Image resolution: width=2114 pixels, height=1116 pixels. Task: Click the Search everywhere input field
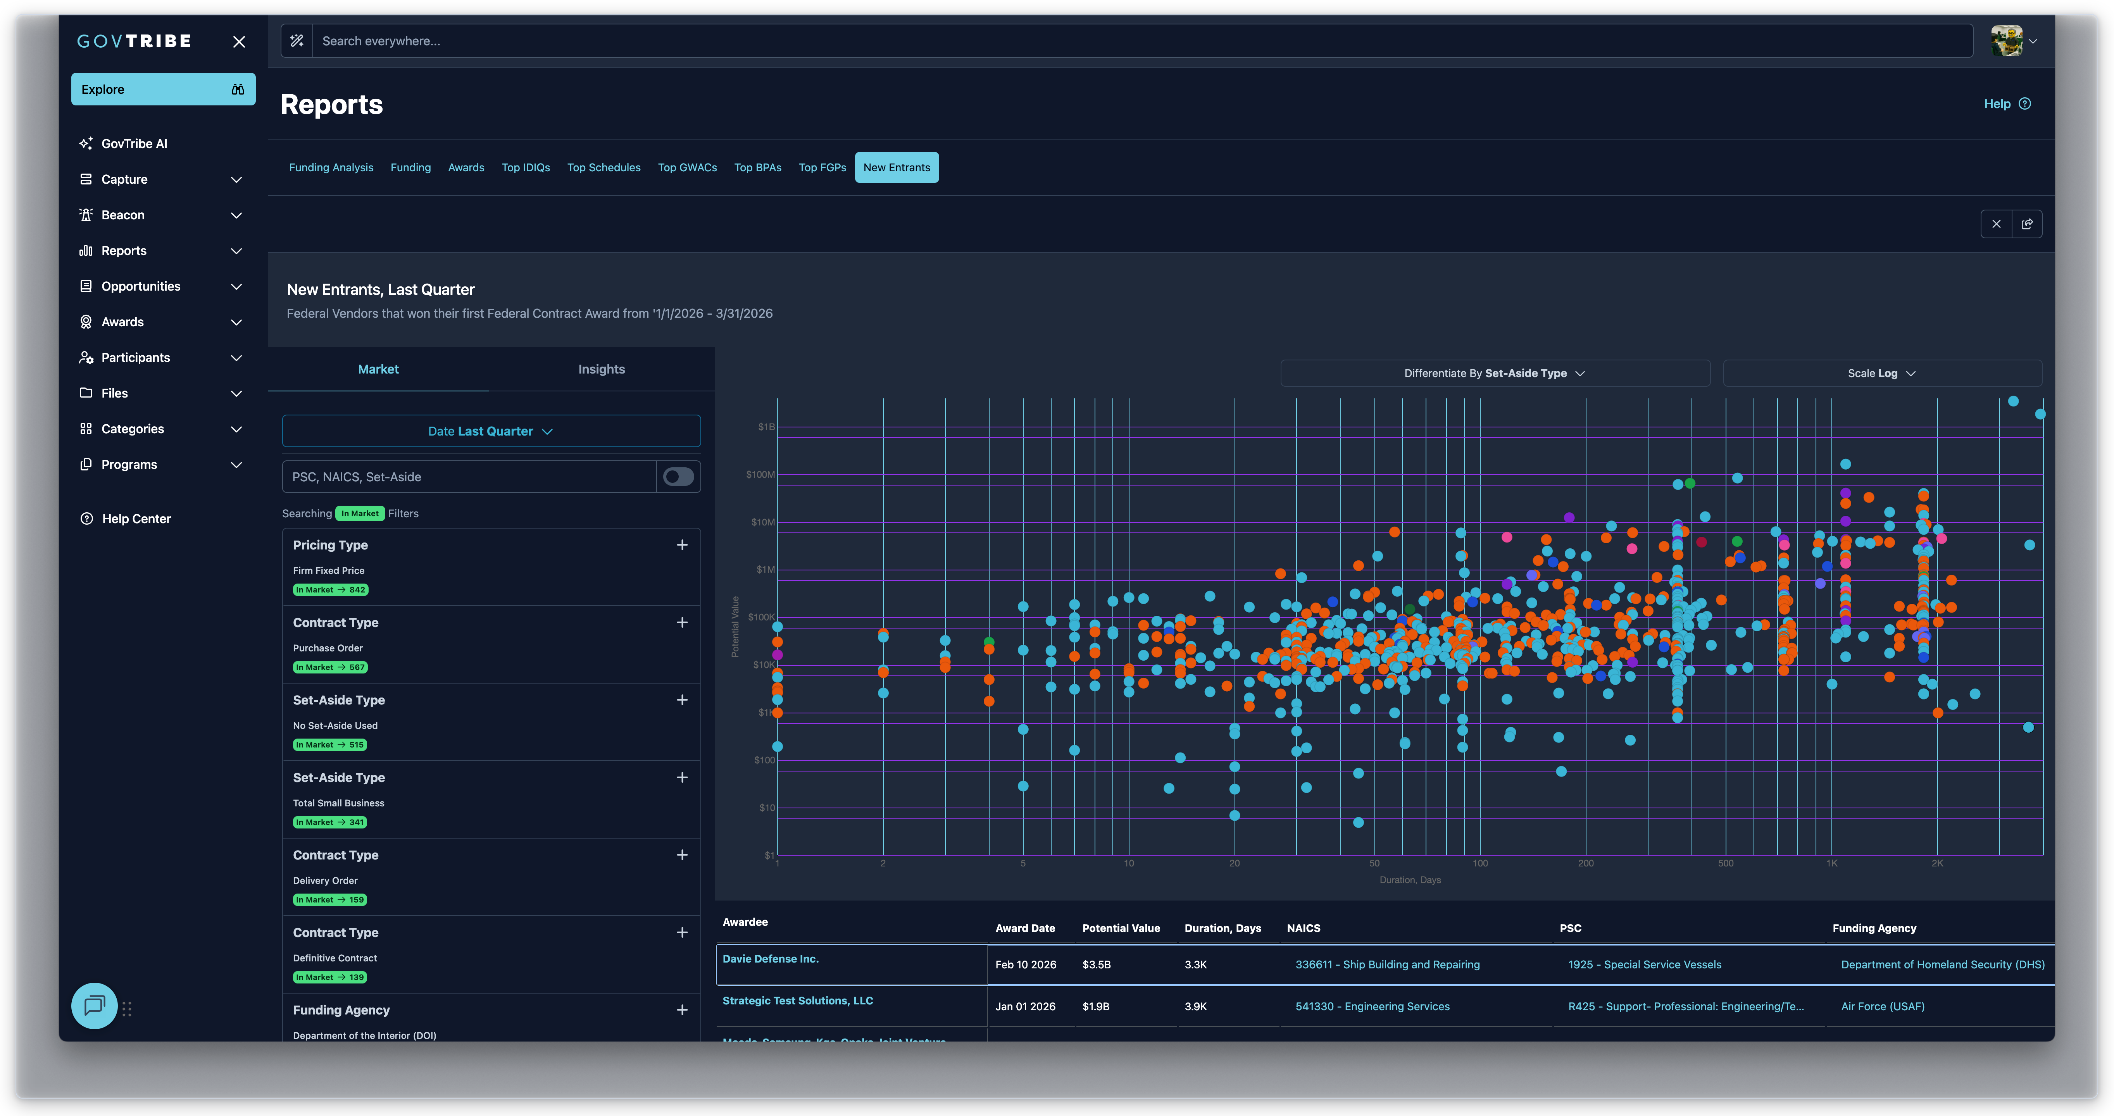coord(1142,41)
